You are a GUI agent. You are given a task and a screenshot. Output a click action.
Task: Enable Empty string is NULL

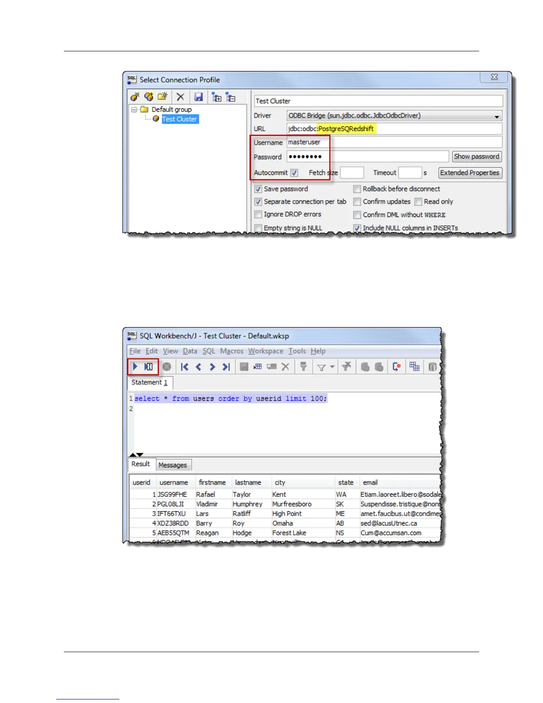(x=258, y=228)
